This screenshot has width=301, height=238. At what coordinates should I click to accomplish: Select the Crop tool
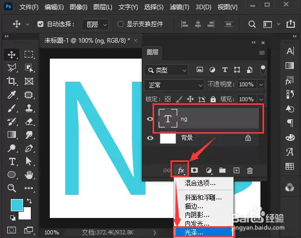point(12,81)
